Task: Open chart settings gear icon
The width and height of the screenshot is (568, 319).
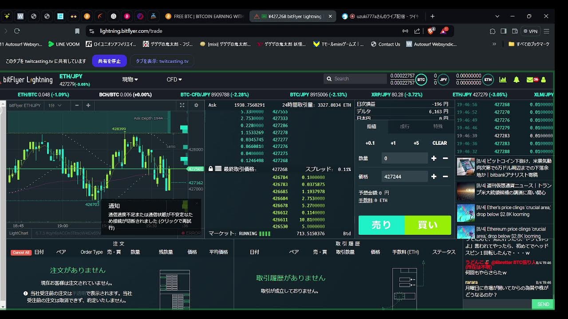Action: coord(196,105)
